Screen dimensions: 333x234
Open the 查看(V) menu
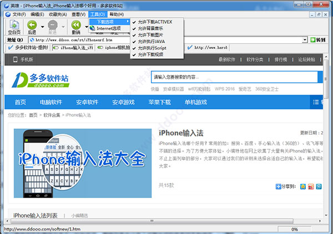78,14
